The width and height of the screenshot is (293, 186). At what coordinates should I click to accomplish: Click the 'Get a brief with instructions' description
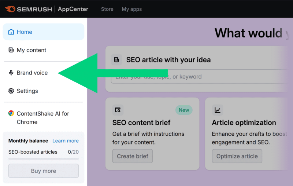148,138
